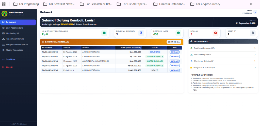The width and height of the screenshot is (260, 126).
Task: Click the date 01 September 2026 in the banner
Action: click(x=246, y=23)
